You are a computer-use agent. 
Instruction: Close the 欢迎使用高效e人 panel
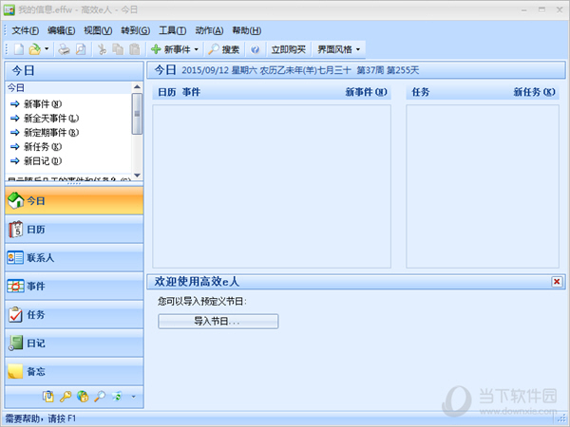[x=557, y=282]
